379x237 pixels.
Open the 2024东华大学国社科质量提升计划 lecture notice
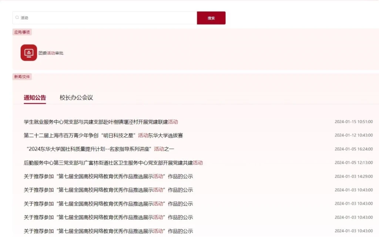point(100,149)
